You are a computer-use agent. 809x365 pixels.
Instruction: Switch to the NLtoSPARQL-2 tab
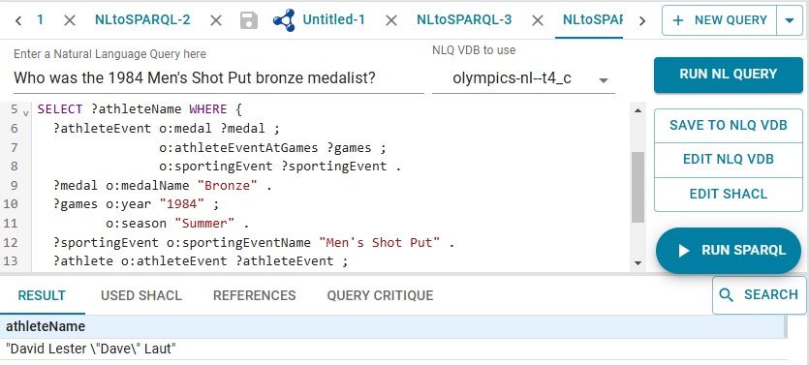click(142, 20)
